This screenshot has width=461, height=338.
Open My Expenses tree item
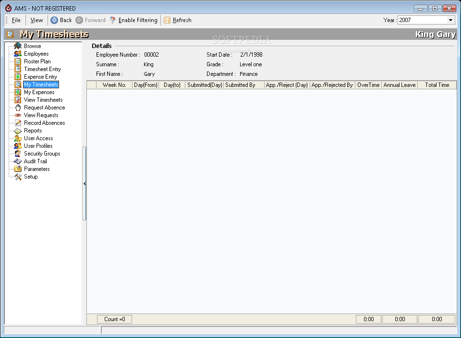pyautogui.click(x=39, y=92)
